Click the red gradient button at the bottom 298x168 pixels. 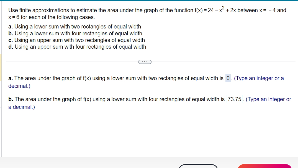(x=264, y=167)
